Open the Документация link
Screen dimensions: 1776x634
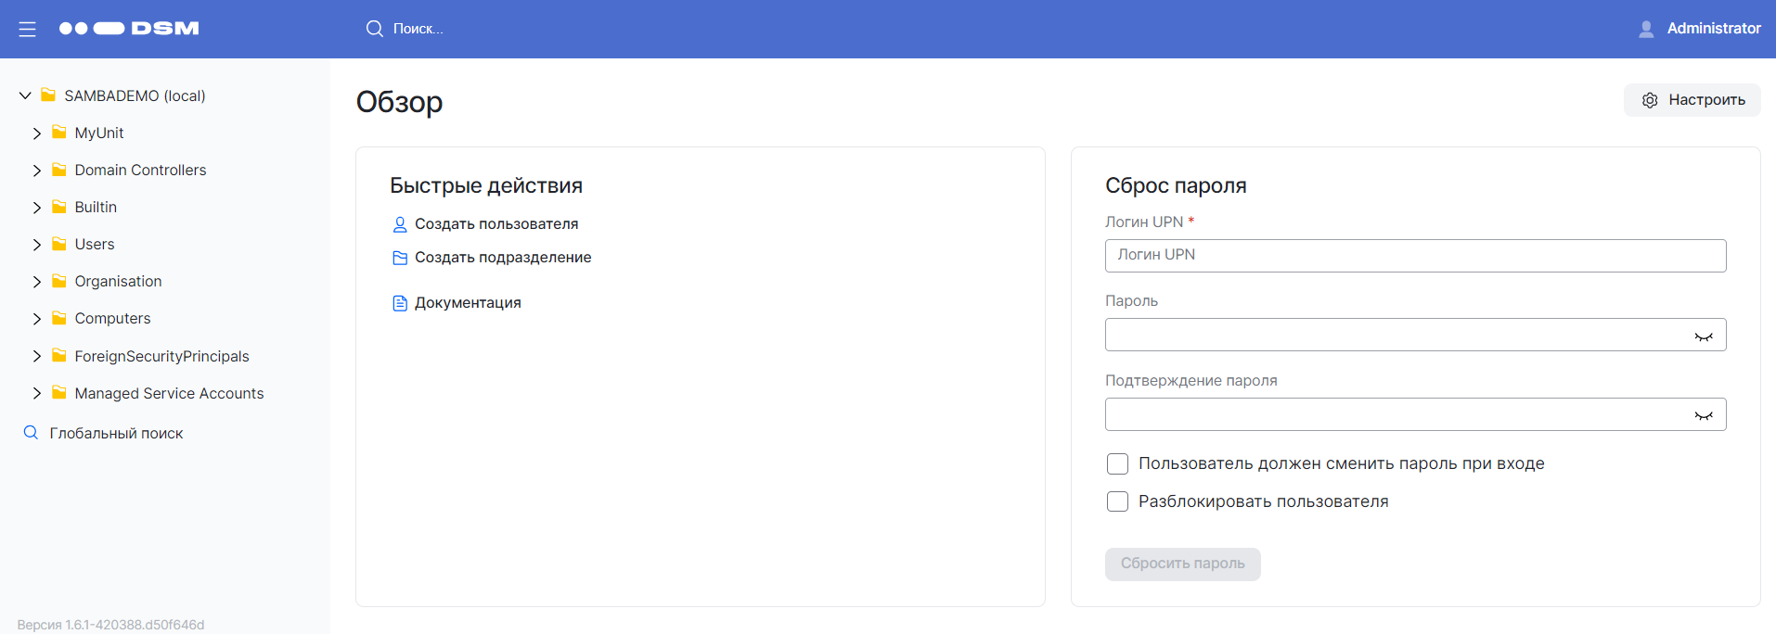click(468, 303)
